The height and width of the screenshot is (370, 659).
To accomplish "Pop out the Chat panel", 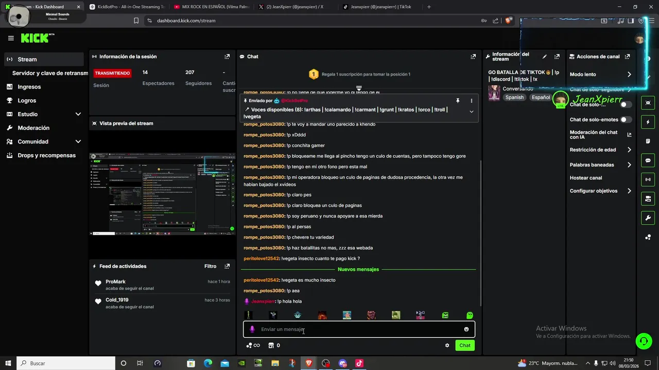I will (x=473, y=57).
